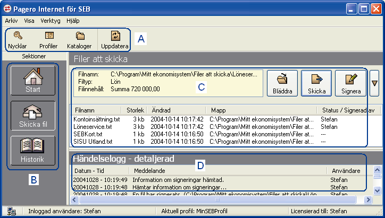385x218 pixels.
Task: Click the 'Licensierad till: Stefan' status text
Action: (x=319, y=211)
